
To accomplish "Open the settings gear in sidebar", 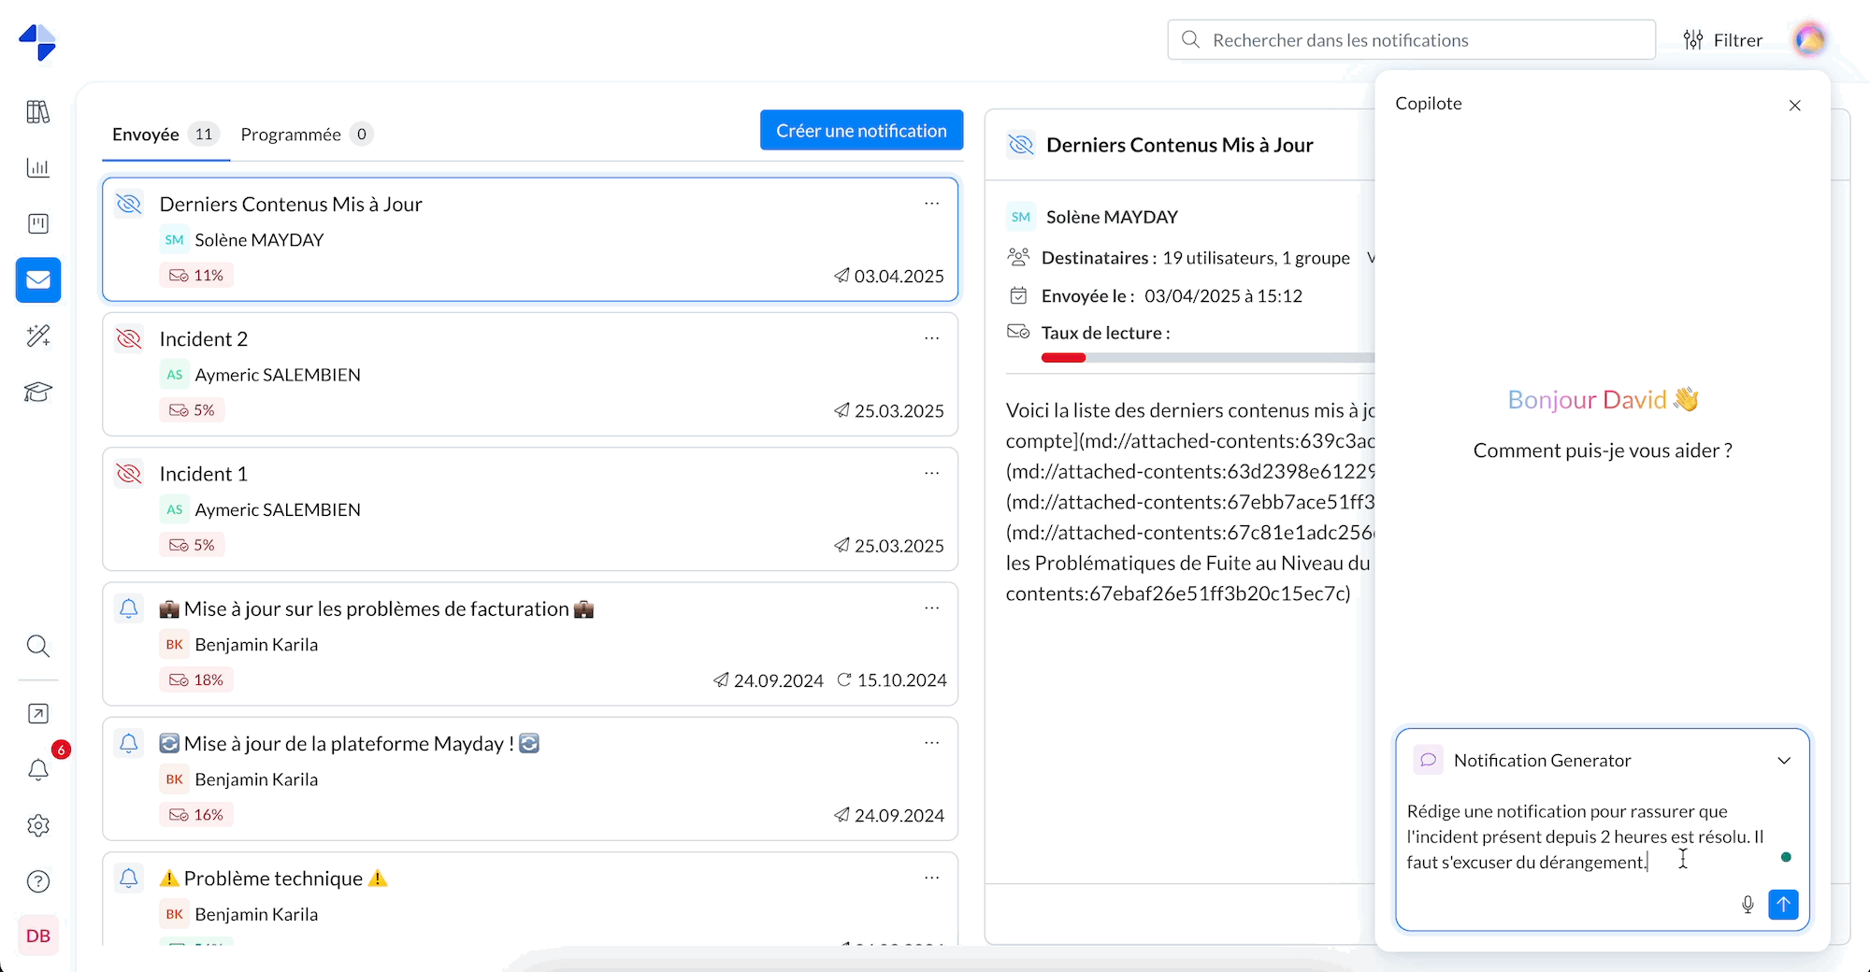I will [38, 825].
